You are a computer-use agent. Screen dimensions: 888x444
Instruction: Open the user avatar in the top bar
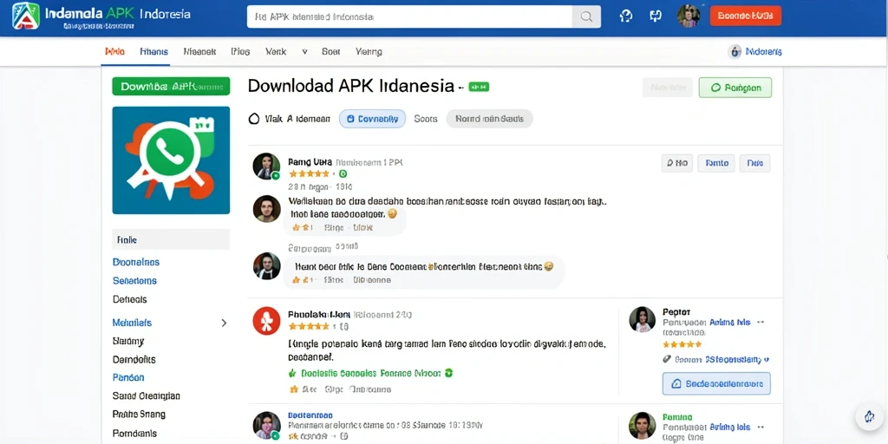688,16
